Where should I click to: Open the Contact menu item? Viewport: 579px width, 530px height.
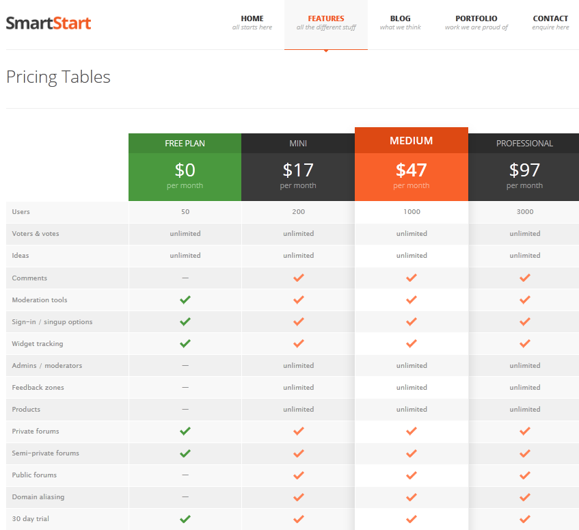click(x=550, y=23)
